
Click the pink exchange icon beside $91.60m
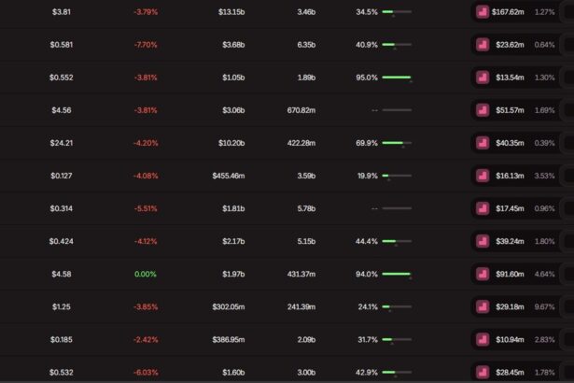point(483,274)
